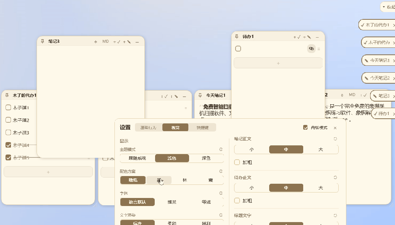Click the target icon in 笔记3 header
Screen dimensions: 395x225
click(x=95, y=42)
